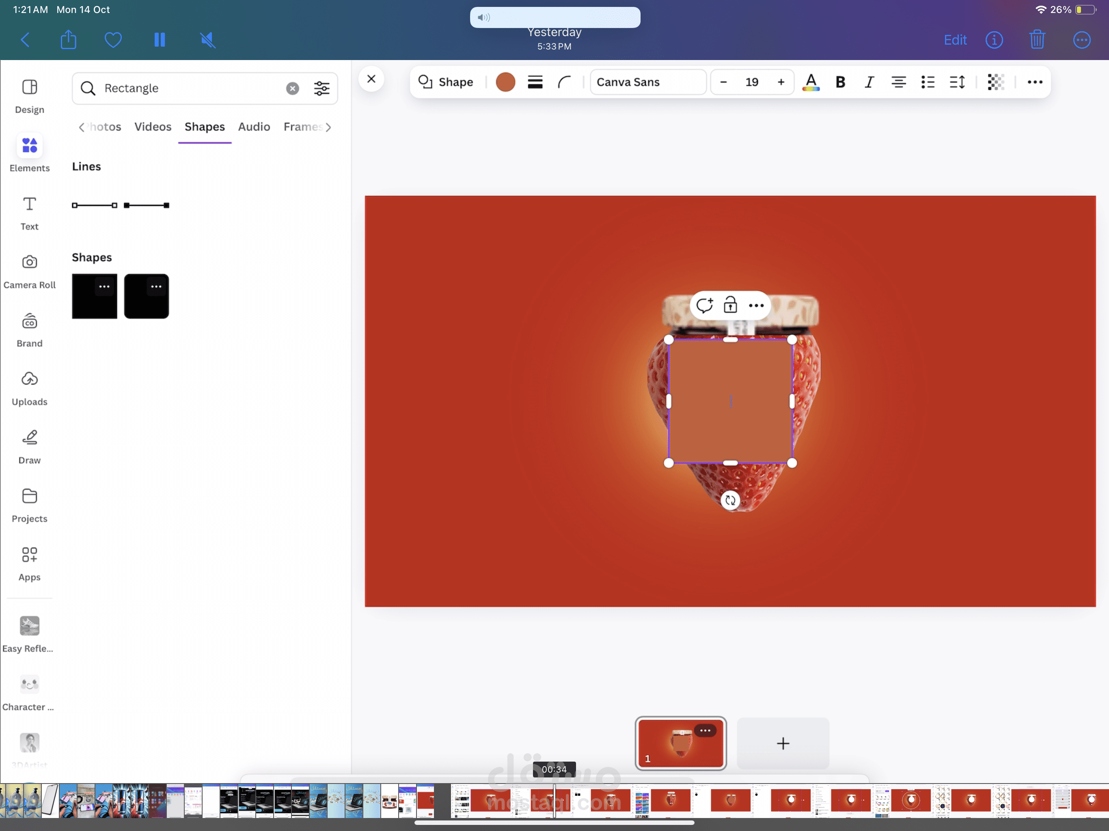Viewport: 1109px width, 831px height.
Task: Click the border style icon
Action: 535,82
